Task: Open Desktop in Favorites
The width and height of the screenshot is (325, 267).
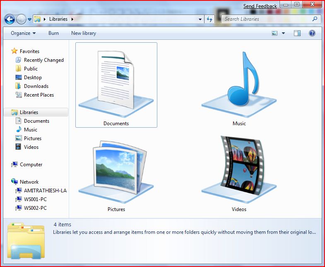Action: tap(33, 78)
